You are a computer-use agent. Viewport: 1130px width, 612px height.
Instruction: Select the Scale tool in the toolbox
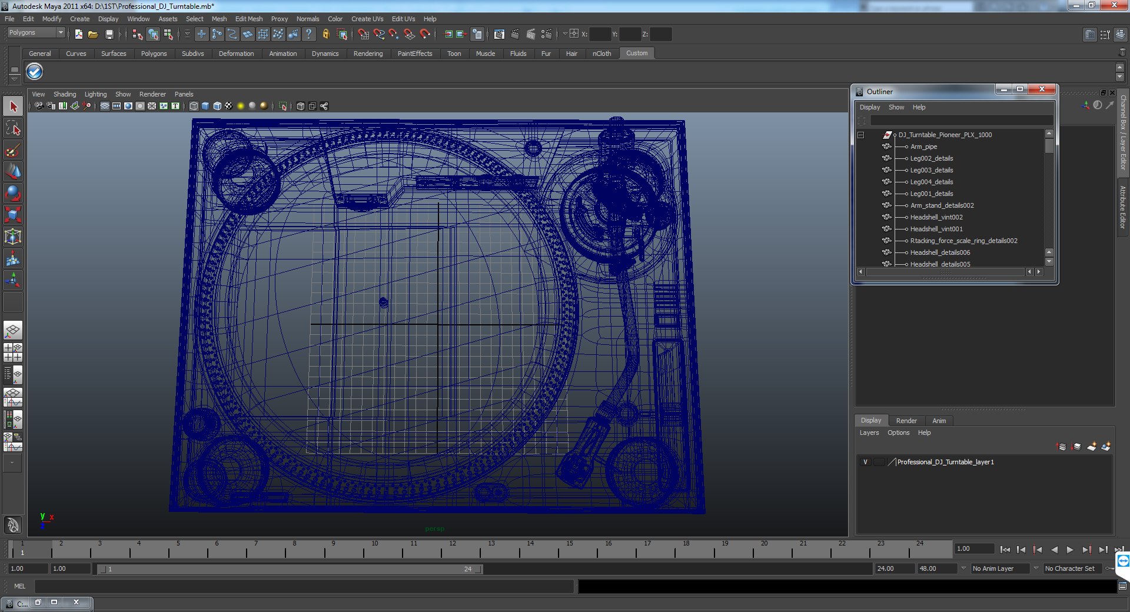13,214
